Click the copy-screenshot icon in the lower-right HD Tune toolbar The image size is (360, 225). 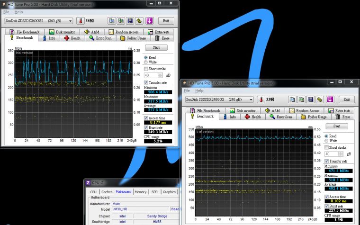301,99
